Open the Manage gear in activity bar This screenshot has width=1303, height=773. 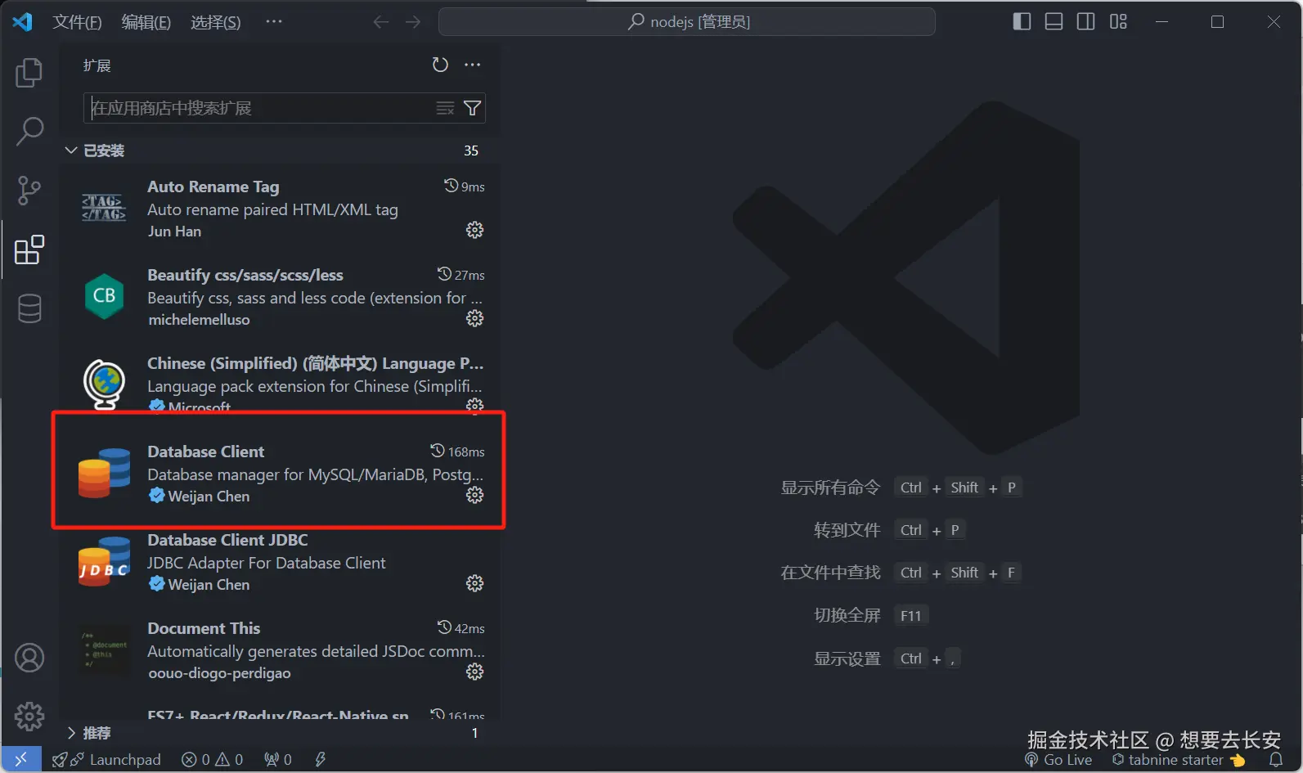pos(29,717)
